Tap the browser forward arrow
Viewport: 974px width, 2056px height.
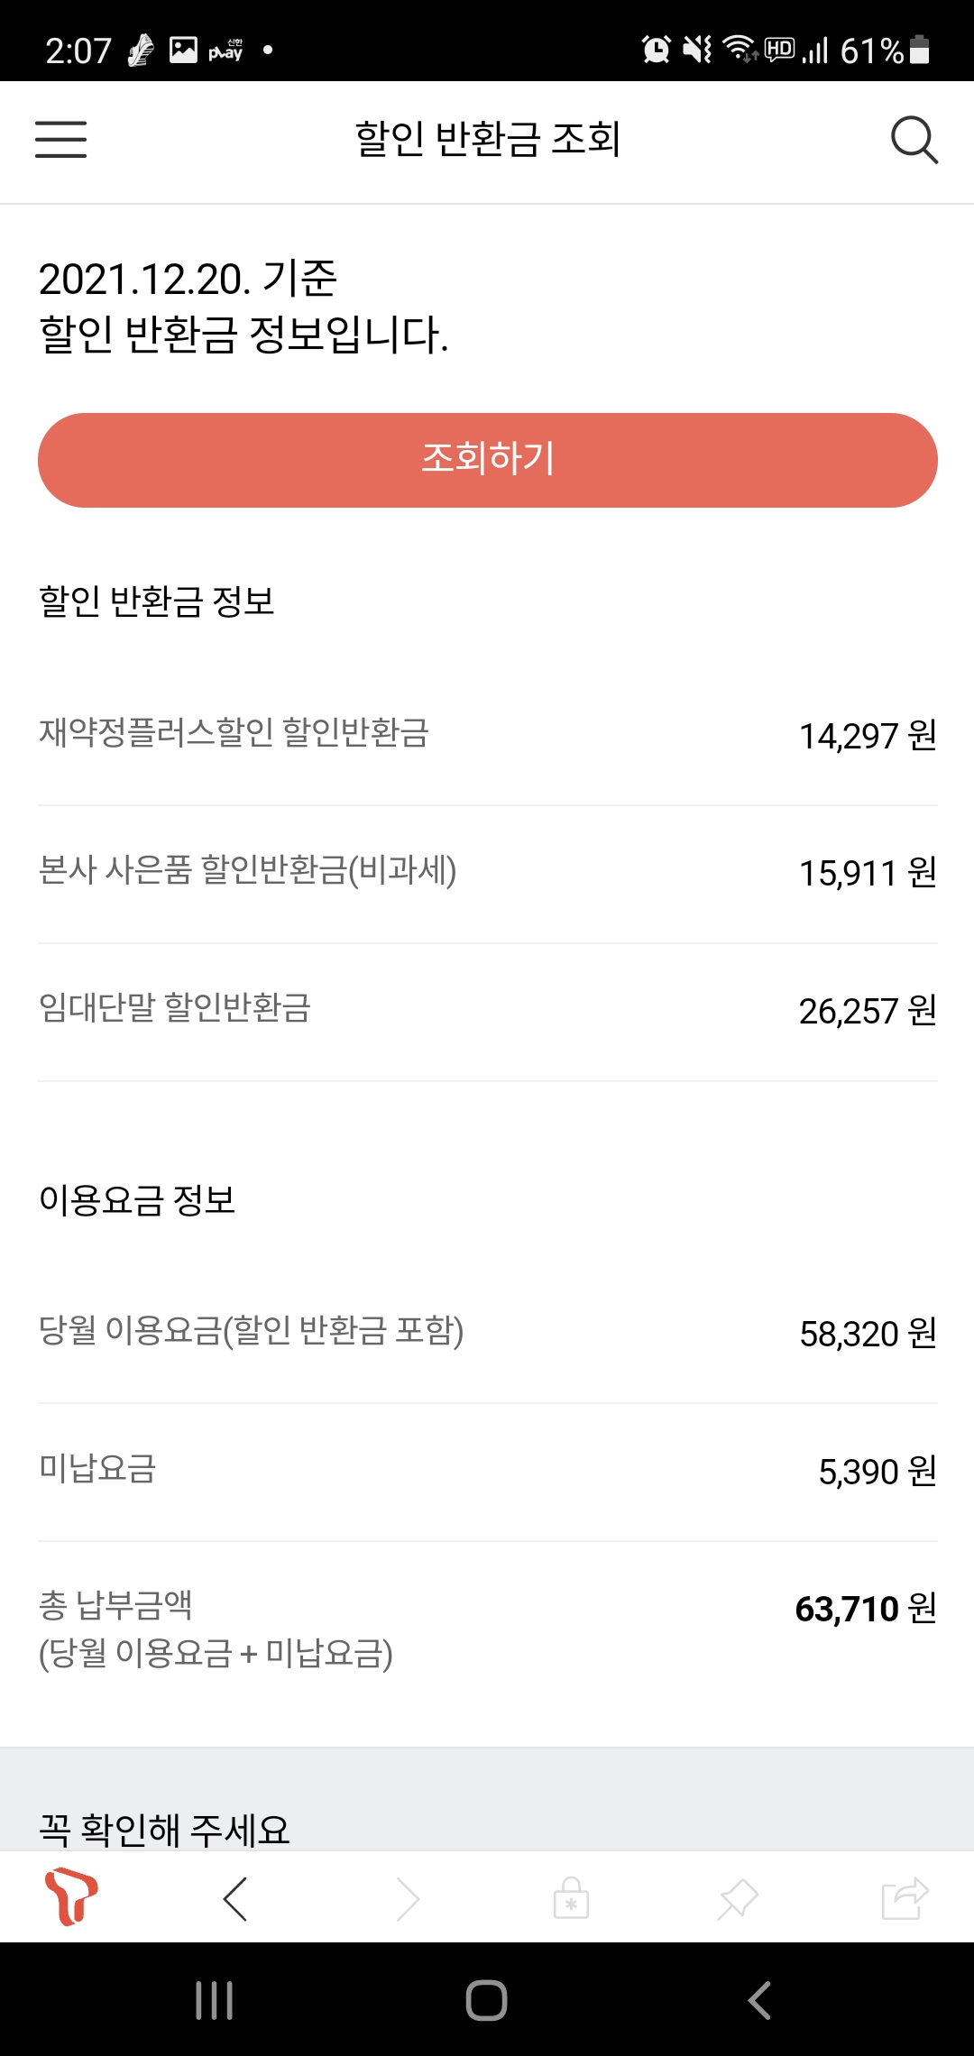(x=408, y=1899)
